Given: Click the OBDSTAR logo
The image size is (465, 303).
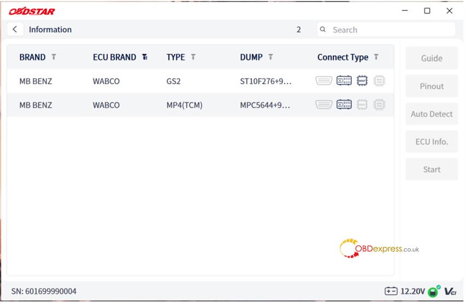Looking at the screenshot, I should point(32,11).
